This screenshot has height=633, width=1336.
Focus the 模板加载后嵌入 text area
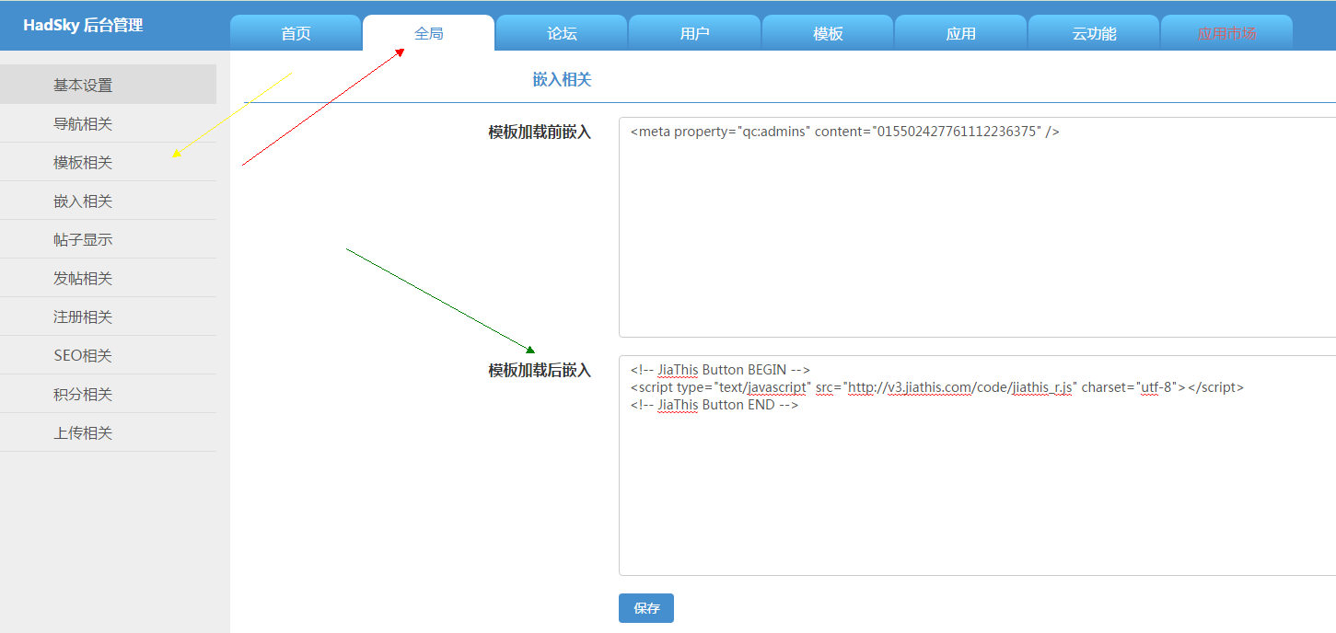(x=977, y=466)
